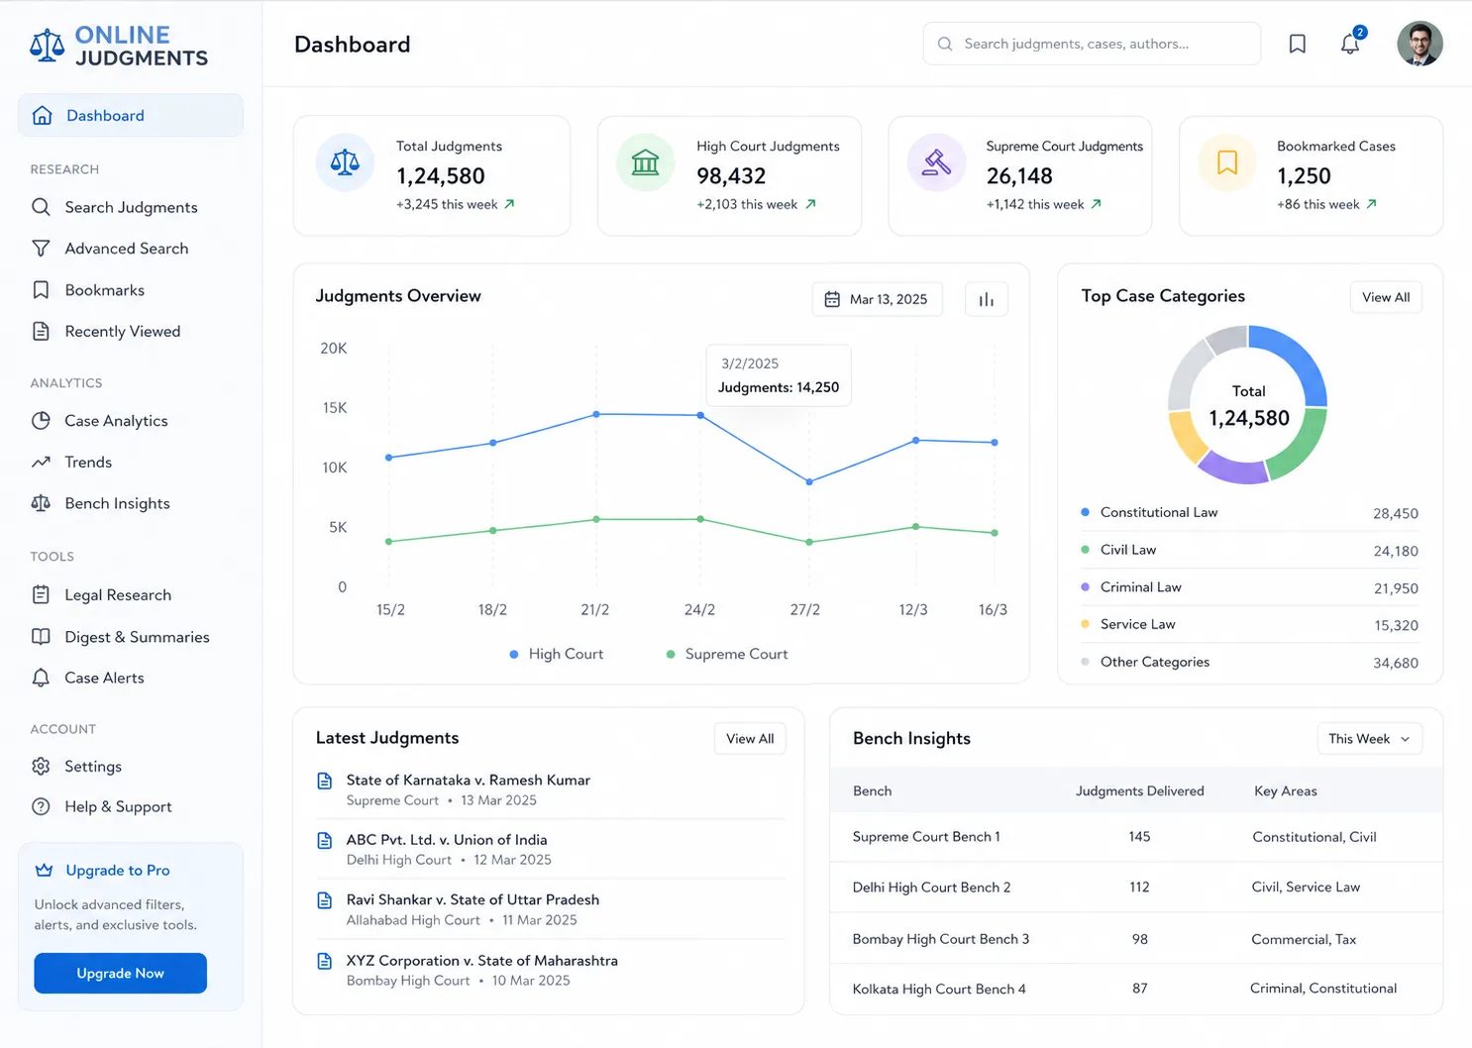
Task: Click the Digest & Summaries book icon
Action: click(x=41, y=637)
